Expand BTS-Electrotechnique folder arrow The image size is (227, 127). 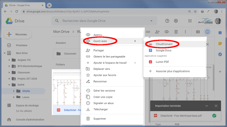[x=9, y=66]
